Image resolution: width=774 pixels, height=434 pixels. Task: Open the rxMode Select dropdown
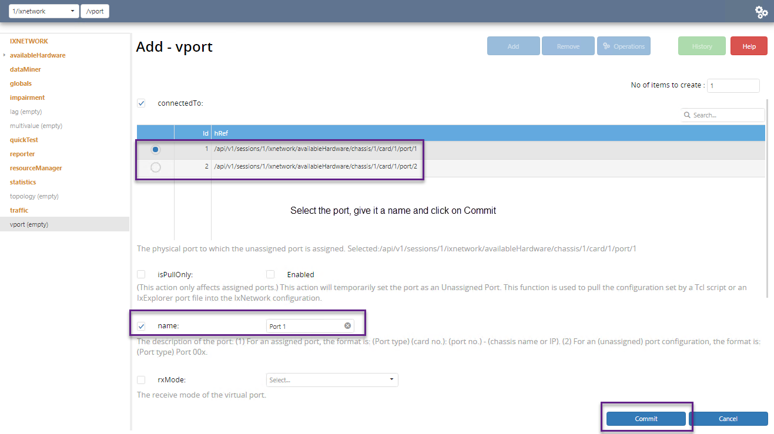coord(332,380)
